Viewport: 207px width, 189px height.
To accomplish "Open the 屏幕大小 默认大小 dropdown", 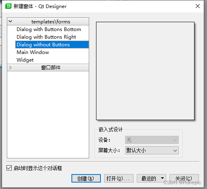I will pyautogui.click(x=152, y=150).
